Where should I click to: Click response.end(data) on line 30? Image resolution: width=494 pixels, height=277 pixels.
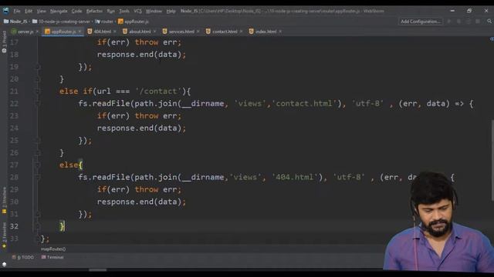[x=139, y=202]
